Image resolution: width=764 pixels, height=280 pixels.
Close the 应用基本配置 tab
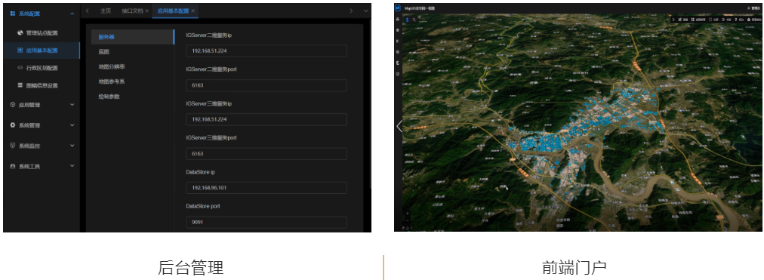point(193,11)
